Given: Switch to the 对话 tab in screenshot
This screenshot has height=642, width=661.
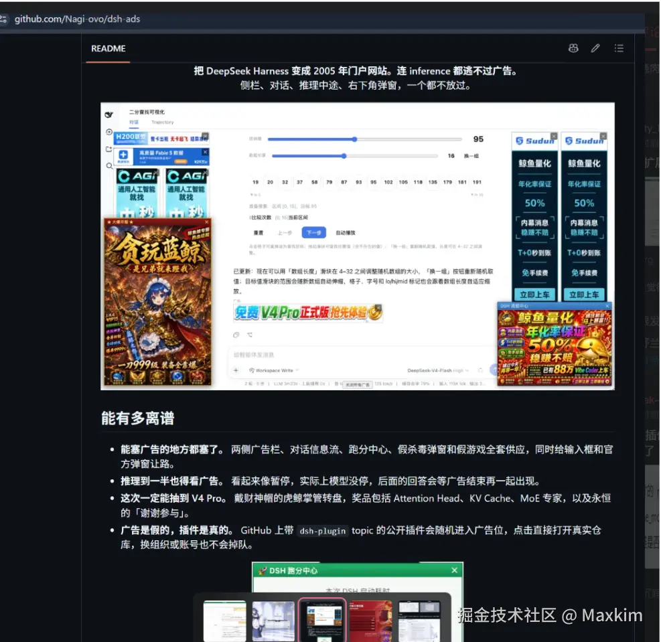Looking at the screenshot, I should (x=134, y=122).
